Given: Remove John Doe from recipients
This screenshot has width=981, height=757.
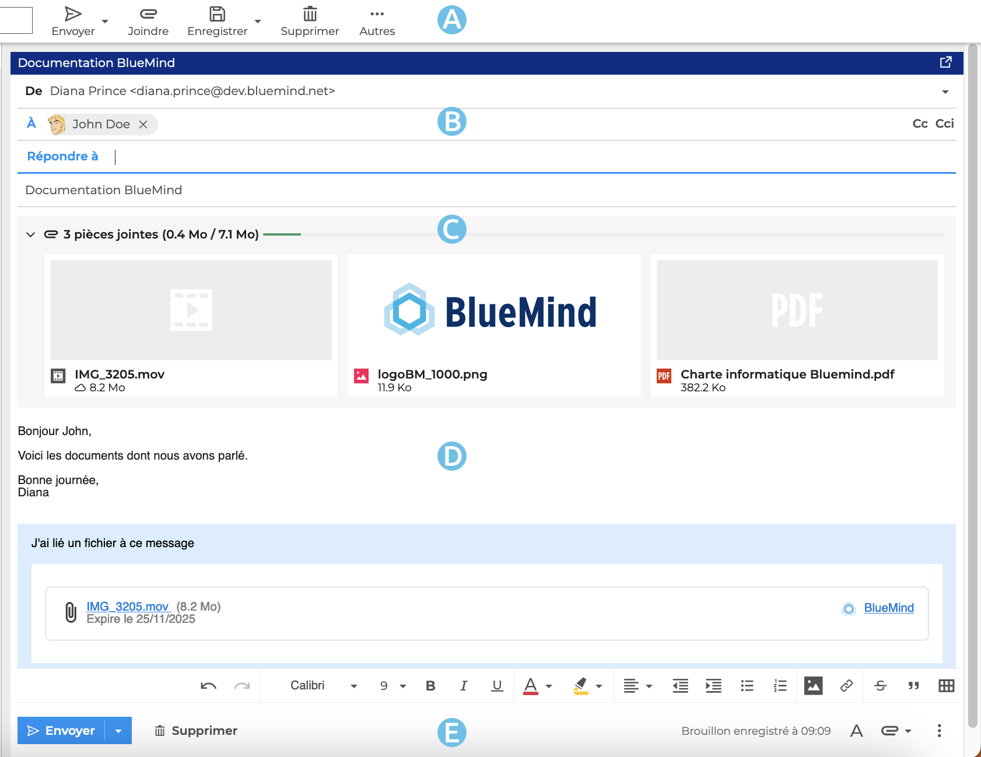Looking at the screenshot, I should click(143, 124).
